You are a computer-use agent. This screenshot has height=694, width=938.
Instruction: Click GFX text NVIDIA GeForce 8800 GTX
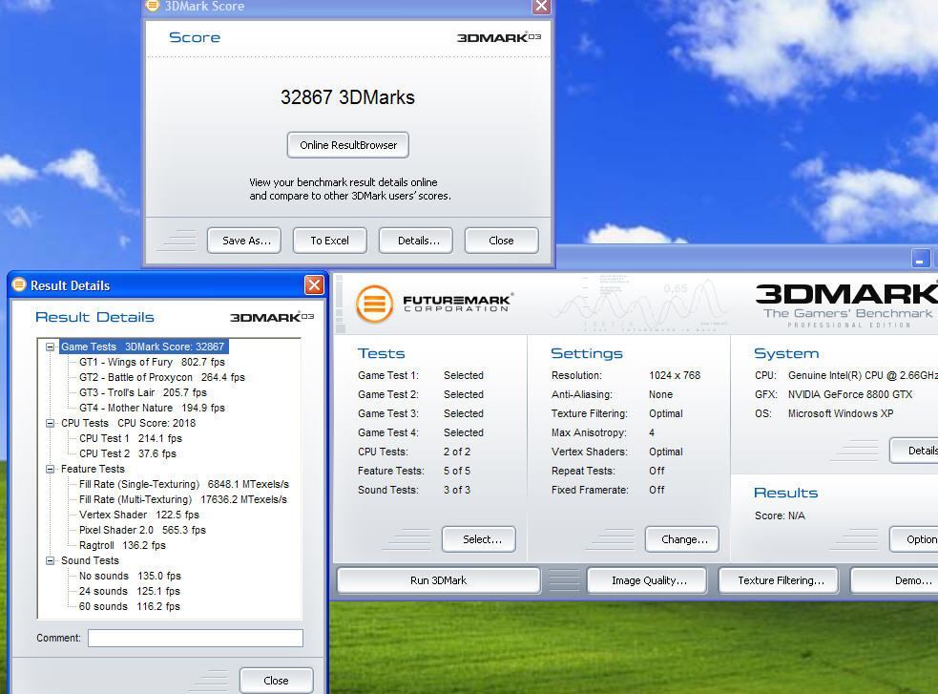pos(850,394)
